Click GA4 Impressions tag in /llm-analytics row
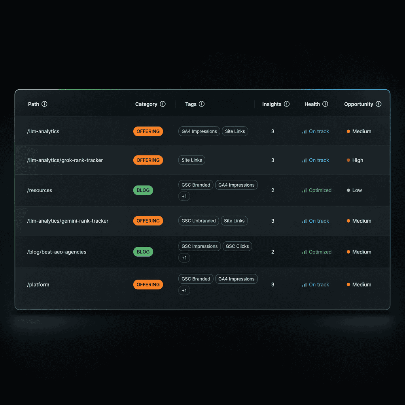The height and width of the screenshot is (405, 405). point(199,131)
